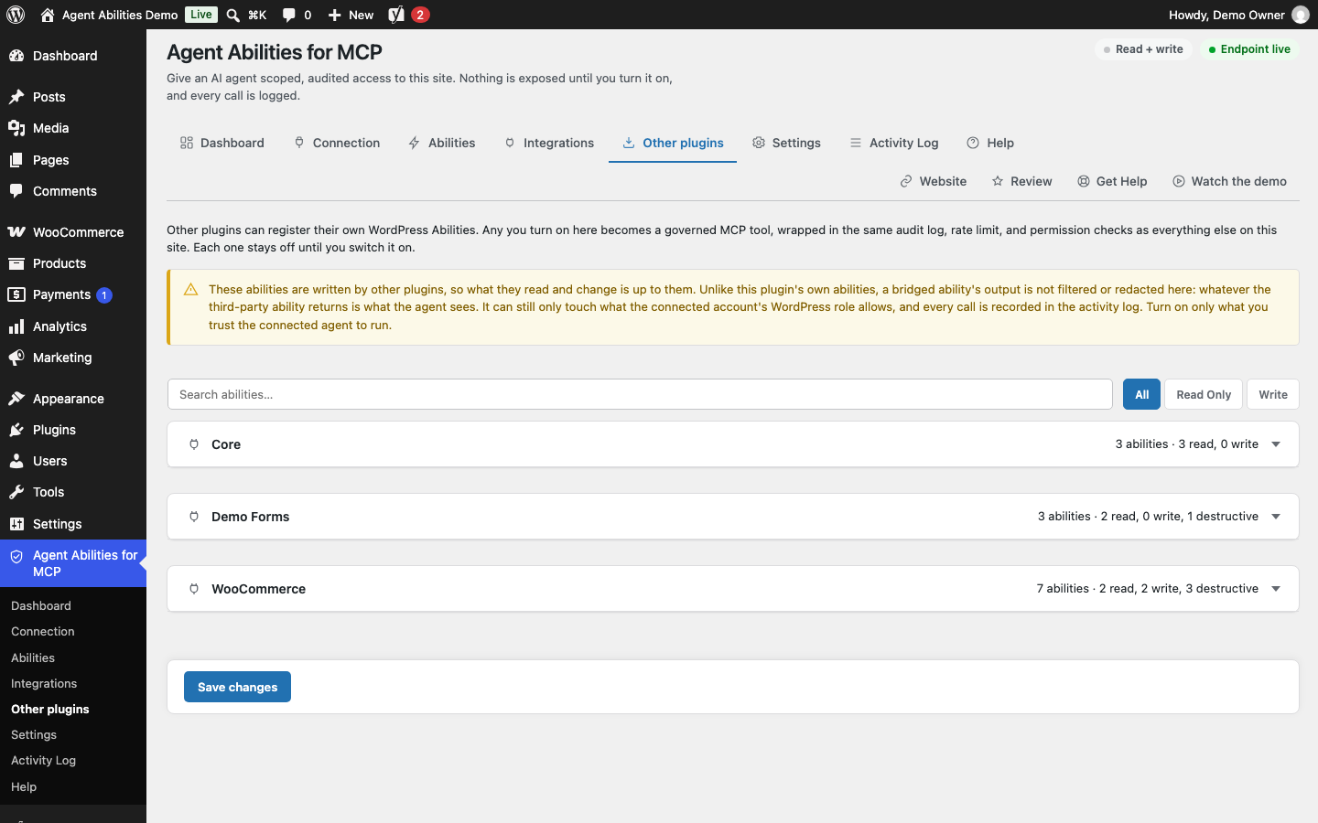Screen dimensions: 1318x823
Task: Click Howdy, Demo Owner account menu
Action: (1238, 15)
